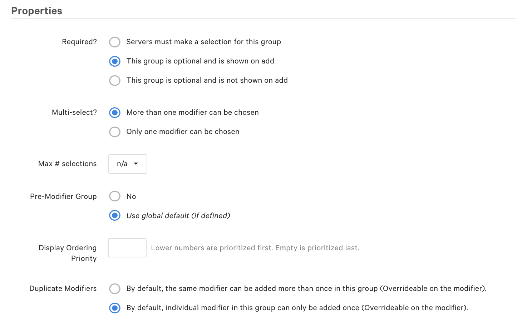Image resolution: width=527 pixels, height=323 pixels.
Task: Choose "This group is optional and is not shown on add"
Action: click(x=114, y=80)
